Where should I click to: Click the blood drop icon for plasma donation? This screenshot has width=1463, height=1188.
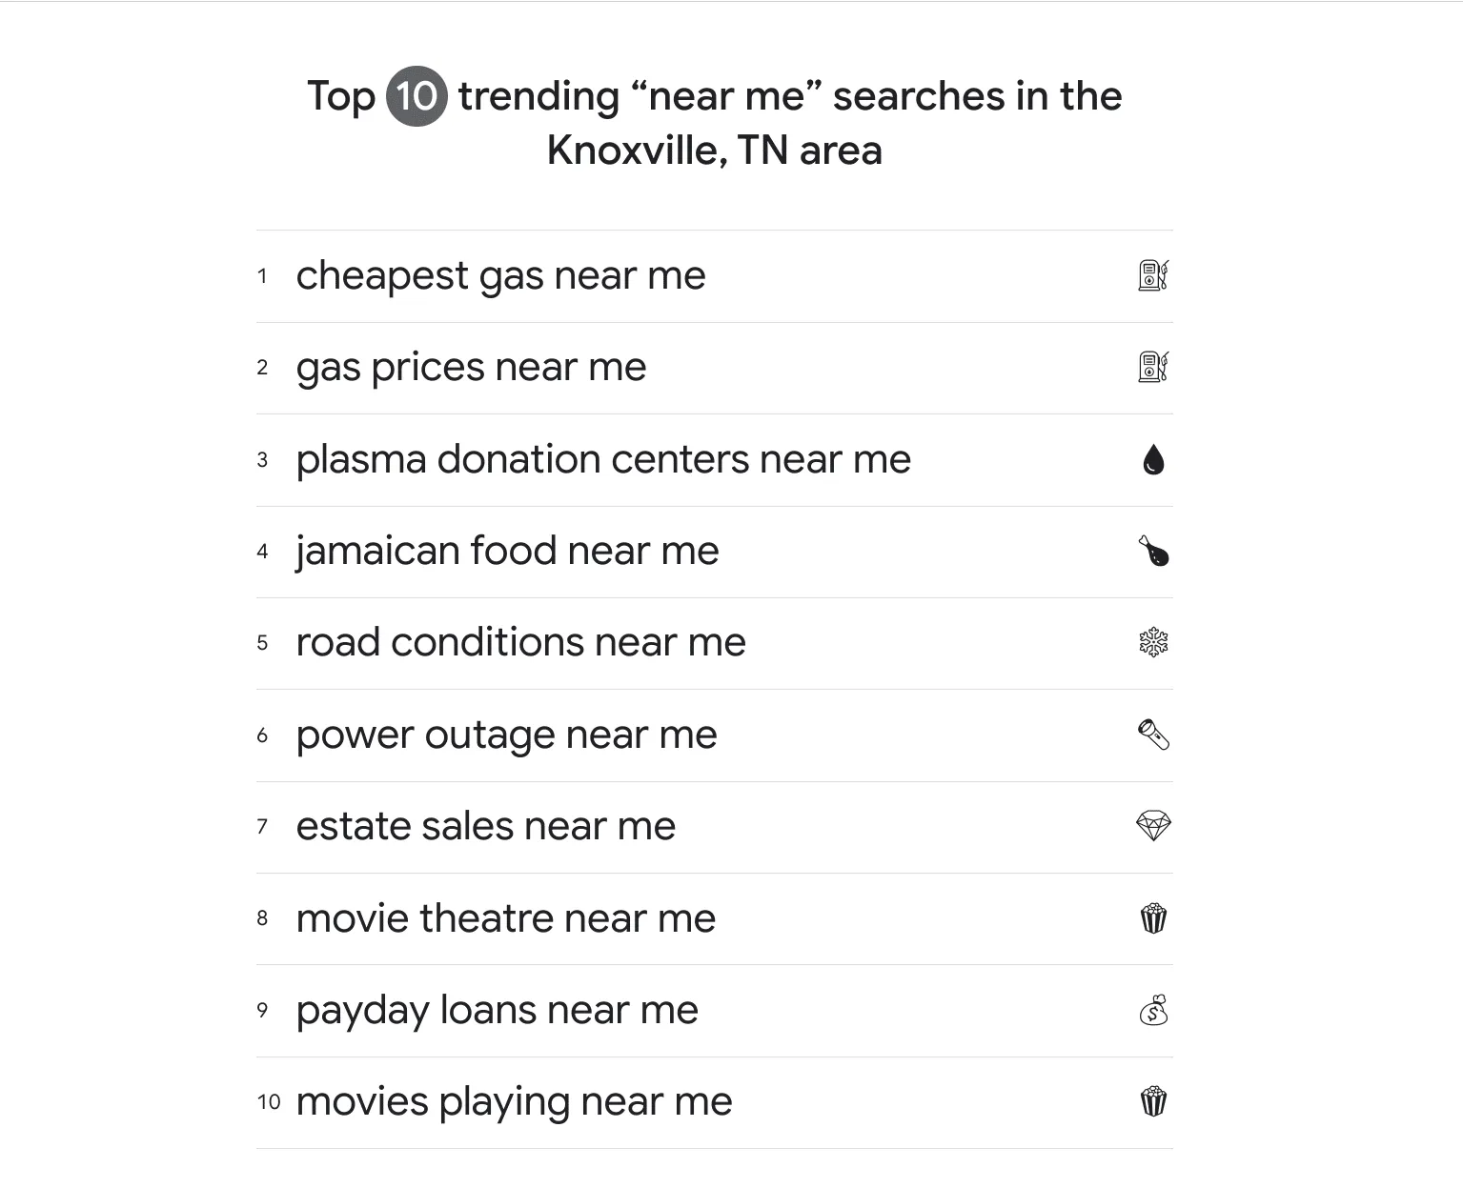coord(1153,460)
